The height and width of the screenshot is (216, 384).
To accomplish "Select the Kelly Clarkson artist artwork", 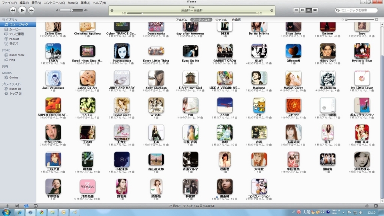I will 156,78.
